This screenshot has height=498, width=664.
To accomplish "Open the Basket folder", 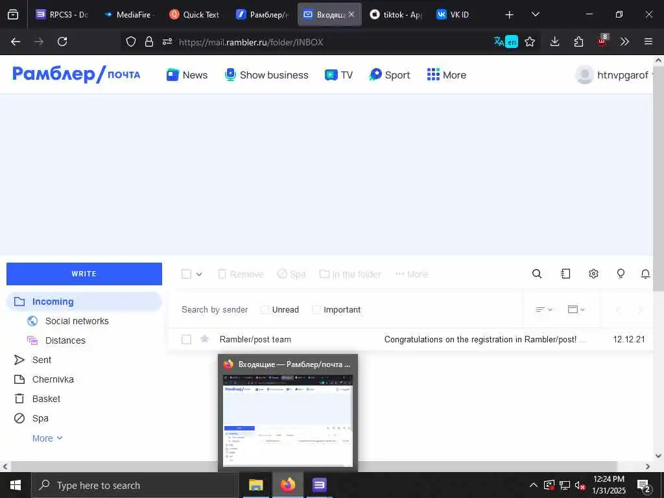I will [46, 399].
